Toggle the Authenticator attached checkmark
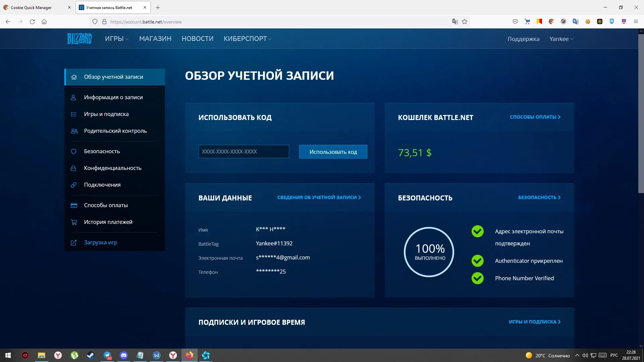The height and width of the screenshot is (362, 644). [x=477, y=261]
